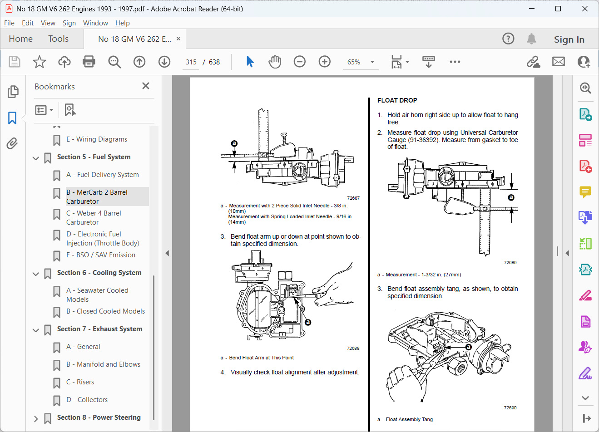
Task: Print the document with printer icon
Action: pyautogui.click(x=89, y=62)
